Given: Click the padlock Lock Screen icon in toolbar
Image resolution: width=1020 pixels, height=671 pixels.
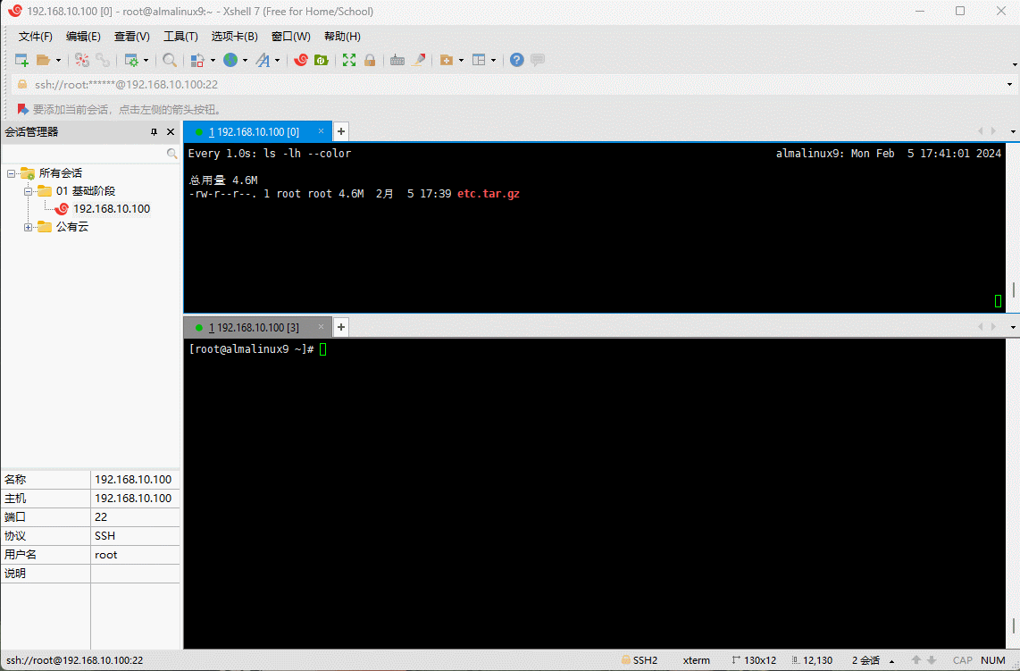Looking at the screenshot, I should coord(370,60).
